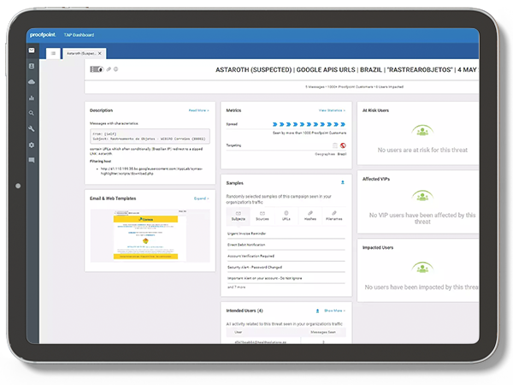The height and width of the screenshot is (385, 513).
Task: Select subject 'Account Verification Required'
Action: click(251, 256)
